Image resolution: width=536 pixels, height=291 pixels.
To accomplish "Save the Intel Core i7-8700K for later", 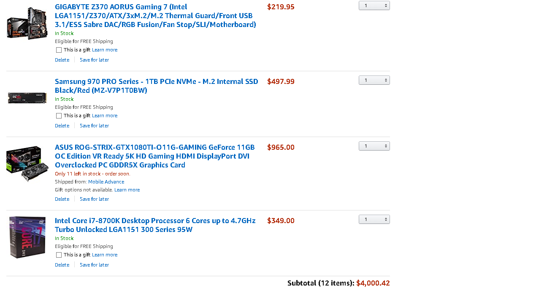I will [x=94, y=265].
